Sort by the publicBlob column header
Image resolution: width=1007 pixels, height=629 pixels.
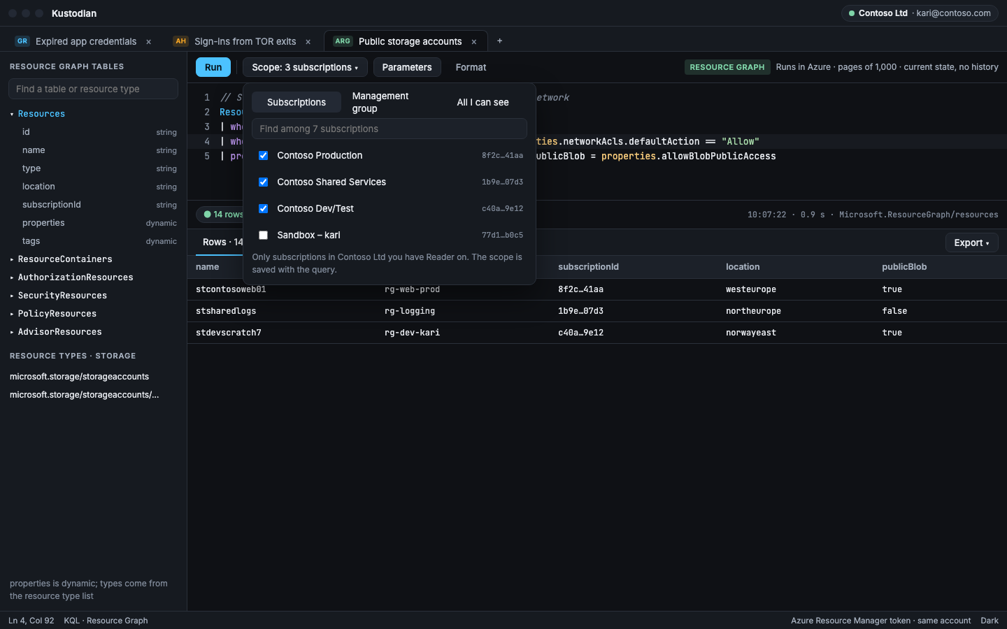[x=904, y=267]
